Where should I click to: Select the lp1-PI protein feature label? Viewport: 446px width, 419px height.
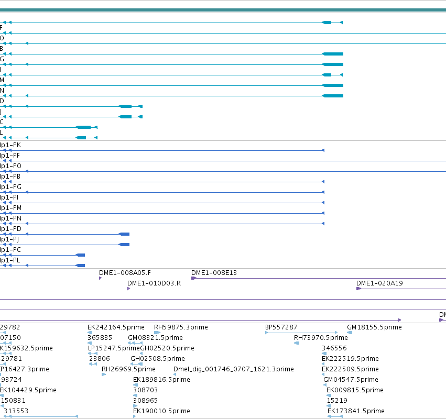click(x=9, y=197)
